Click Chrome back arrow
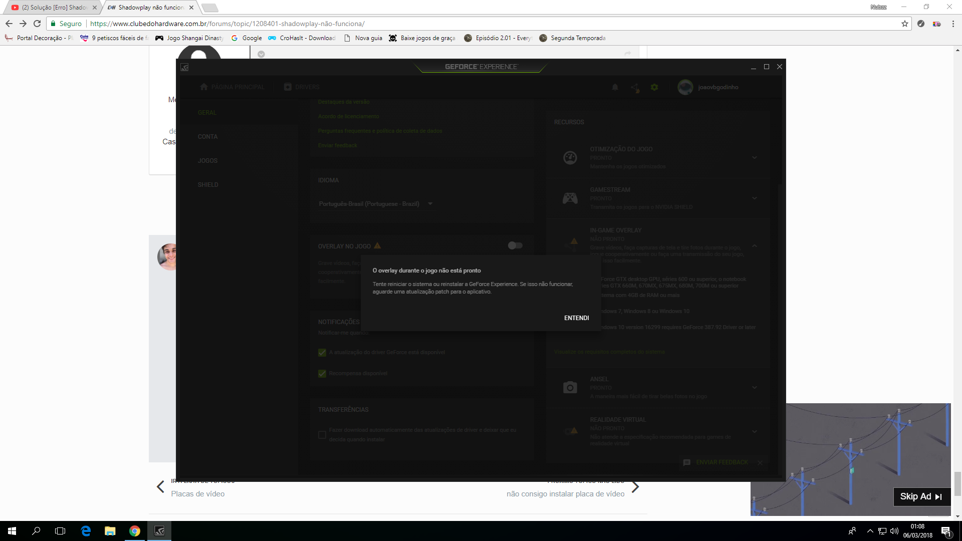The height and width of the screenshot is (541, 962). point(9,24)
